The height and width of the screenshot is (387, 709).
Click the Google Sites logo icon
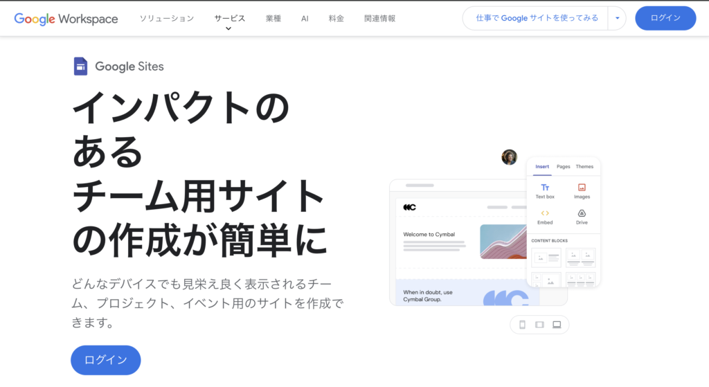coord(80,66)
